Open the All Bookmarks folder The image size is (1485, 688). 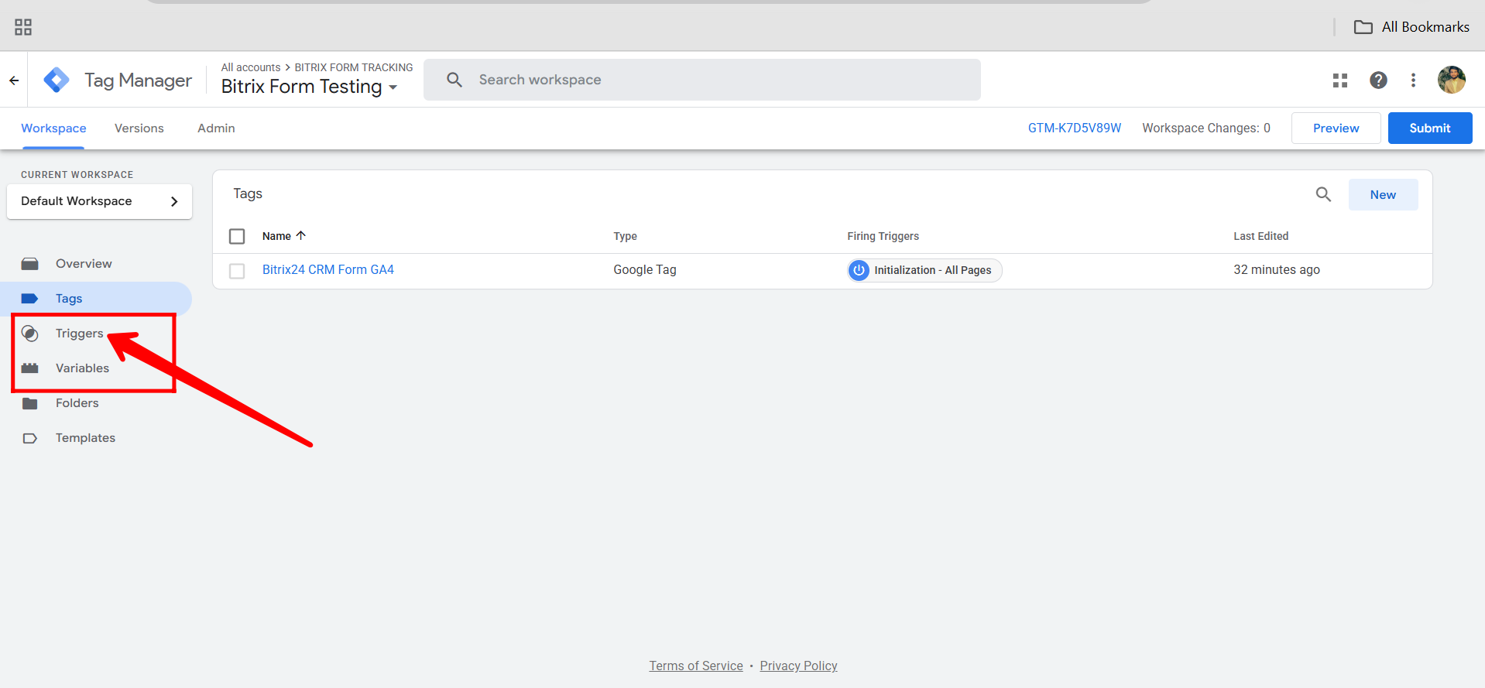(1411, 27)
